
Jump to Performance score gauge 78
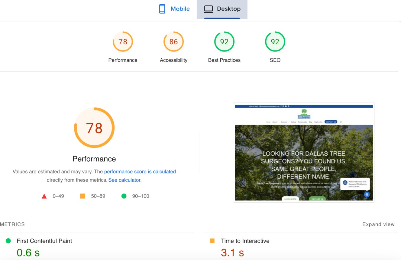click(x=123, y=42)
